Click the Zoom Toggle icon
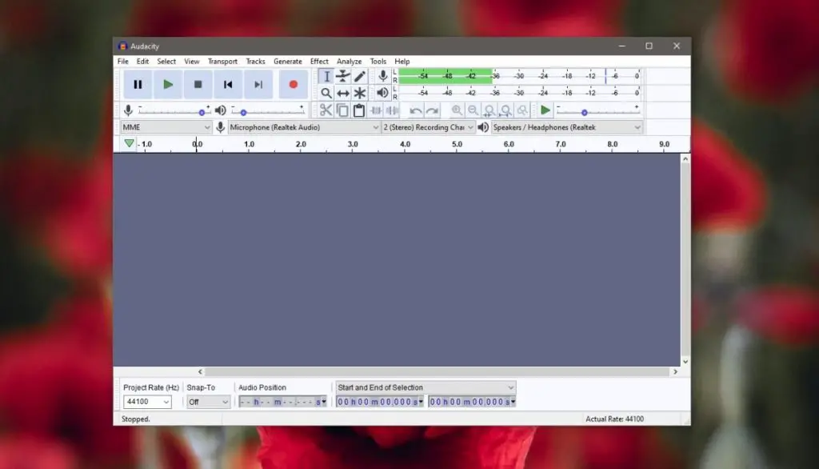 coord(521,110)
